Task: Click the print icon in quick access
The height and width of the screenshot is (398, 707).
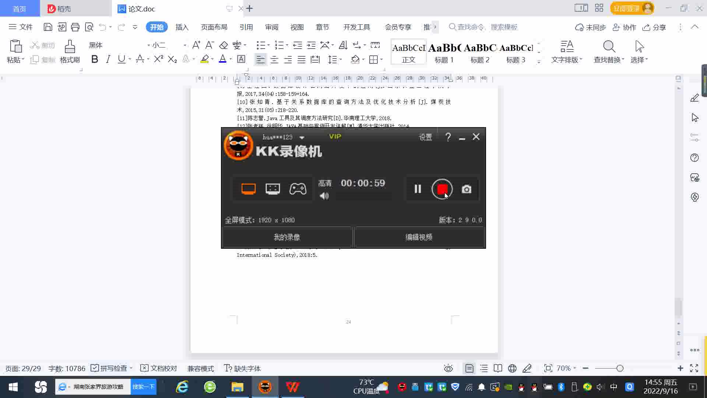Action: point(75,27)
